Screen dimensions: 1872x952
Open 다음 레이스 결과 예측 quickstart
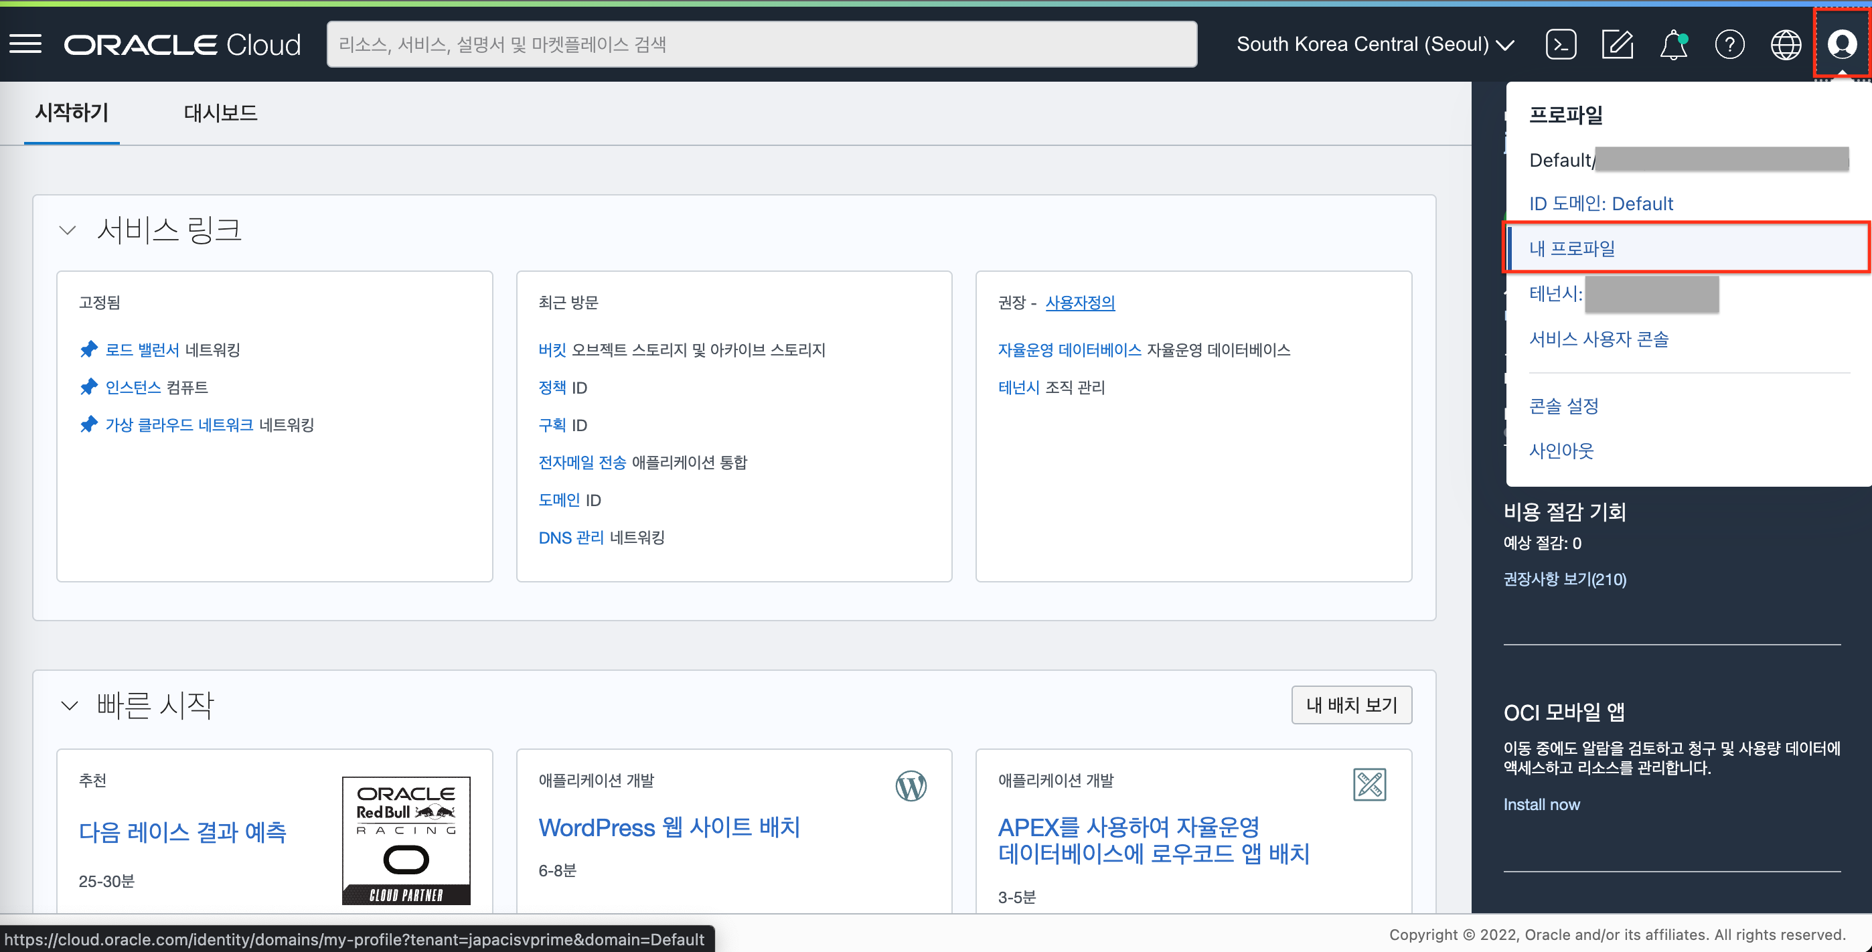point(182,831)
